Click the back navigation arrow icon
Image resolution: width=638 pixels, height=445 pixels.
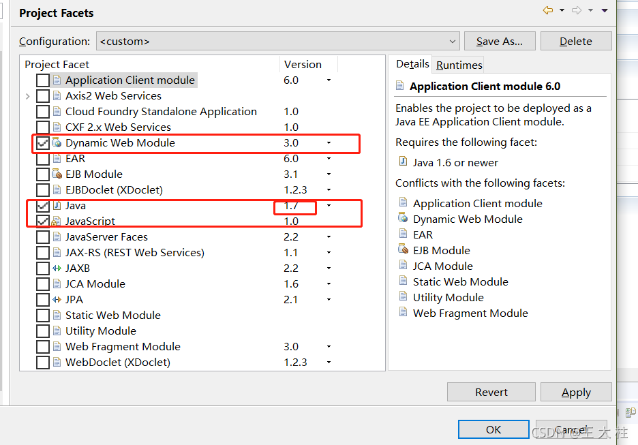click(548, 11)
